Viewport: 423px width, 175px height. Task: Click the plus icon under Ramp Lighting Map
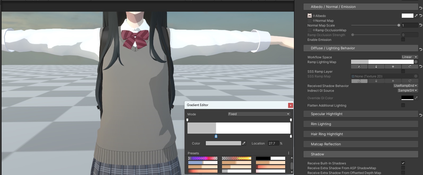click(x=393, y=67)
